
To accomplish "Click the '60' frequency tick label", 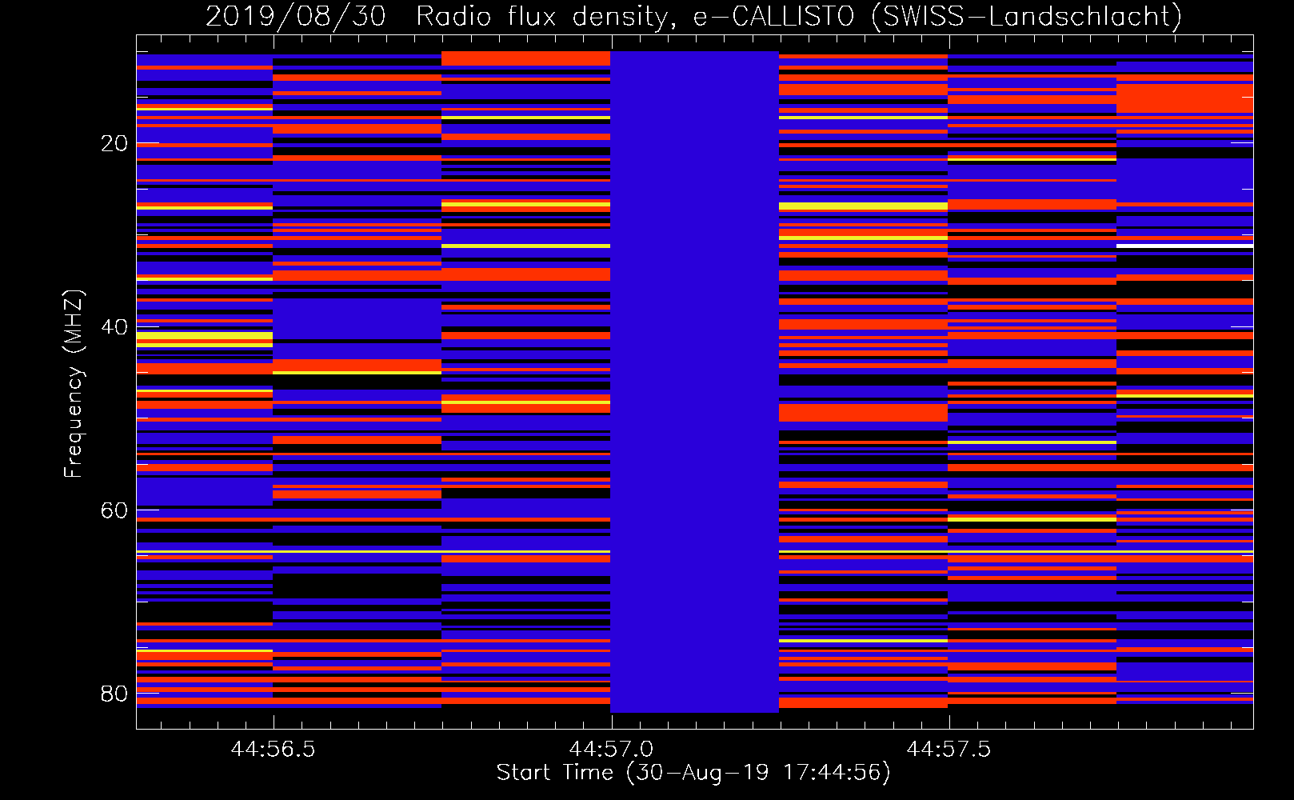I will coord(114,510).
